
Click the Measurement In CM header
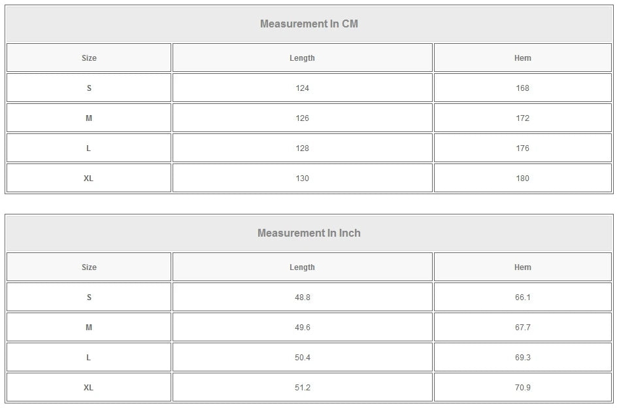[309, 24]
